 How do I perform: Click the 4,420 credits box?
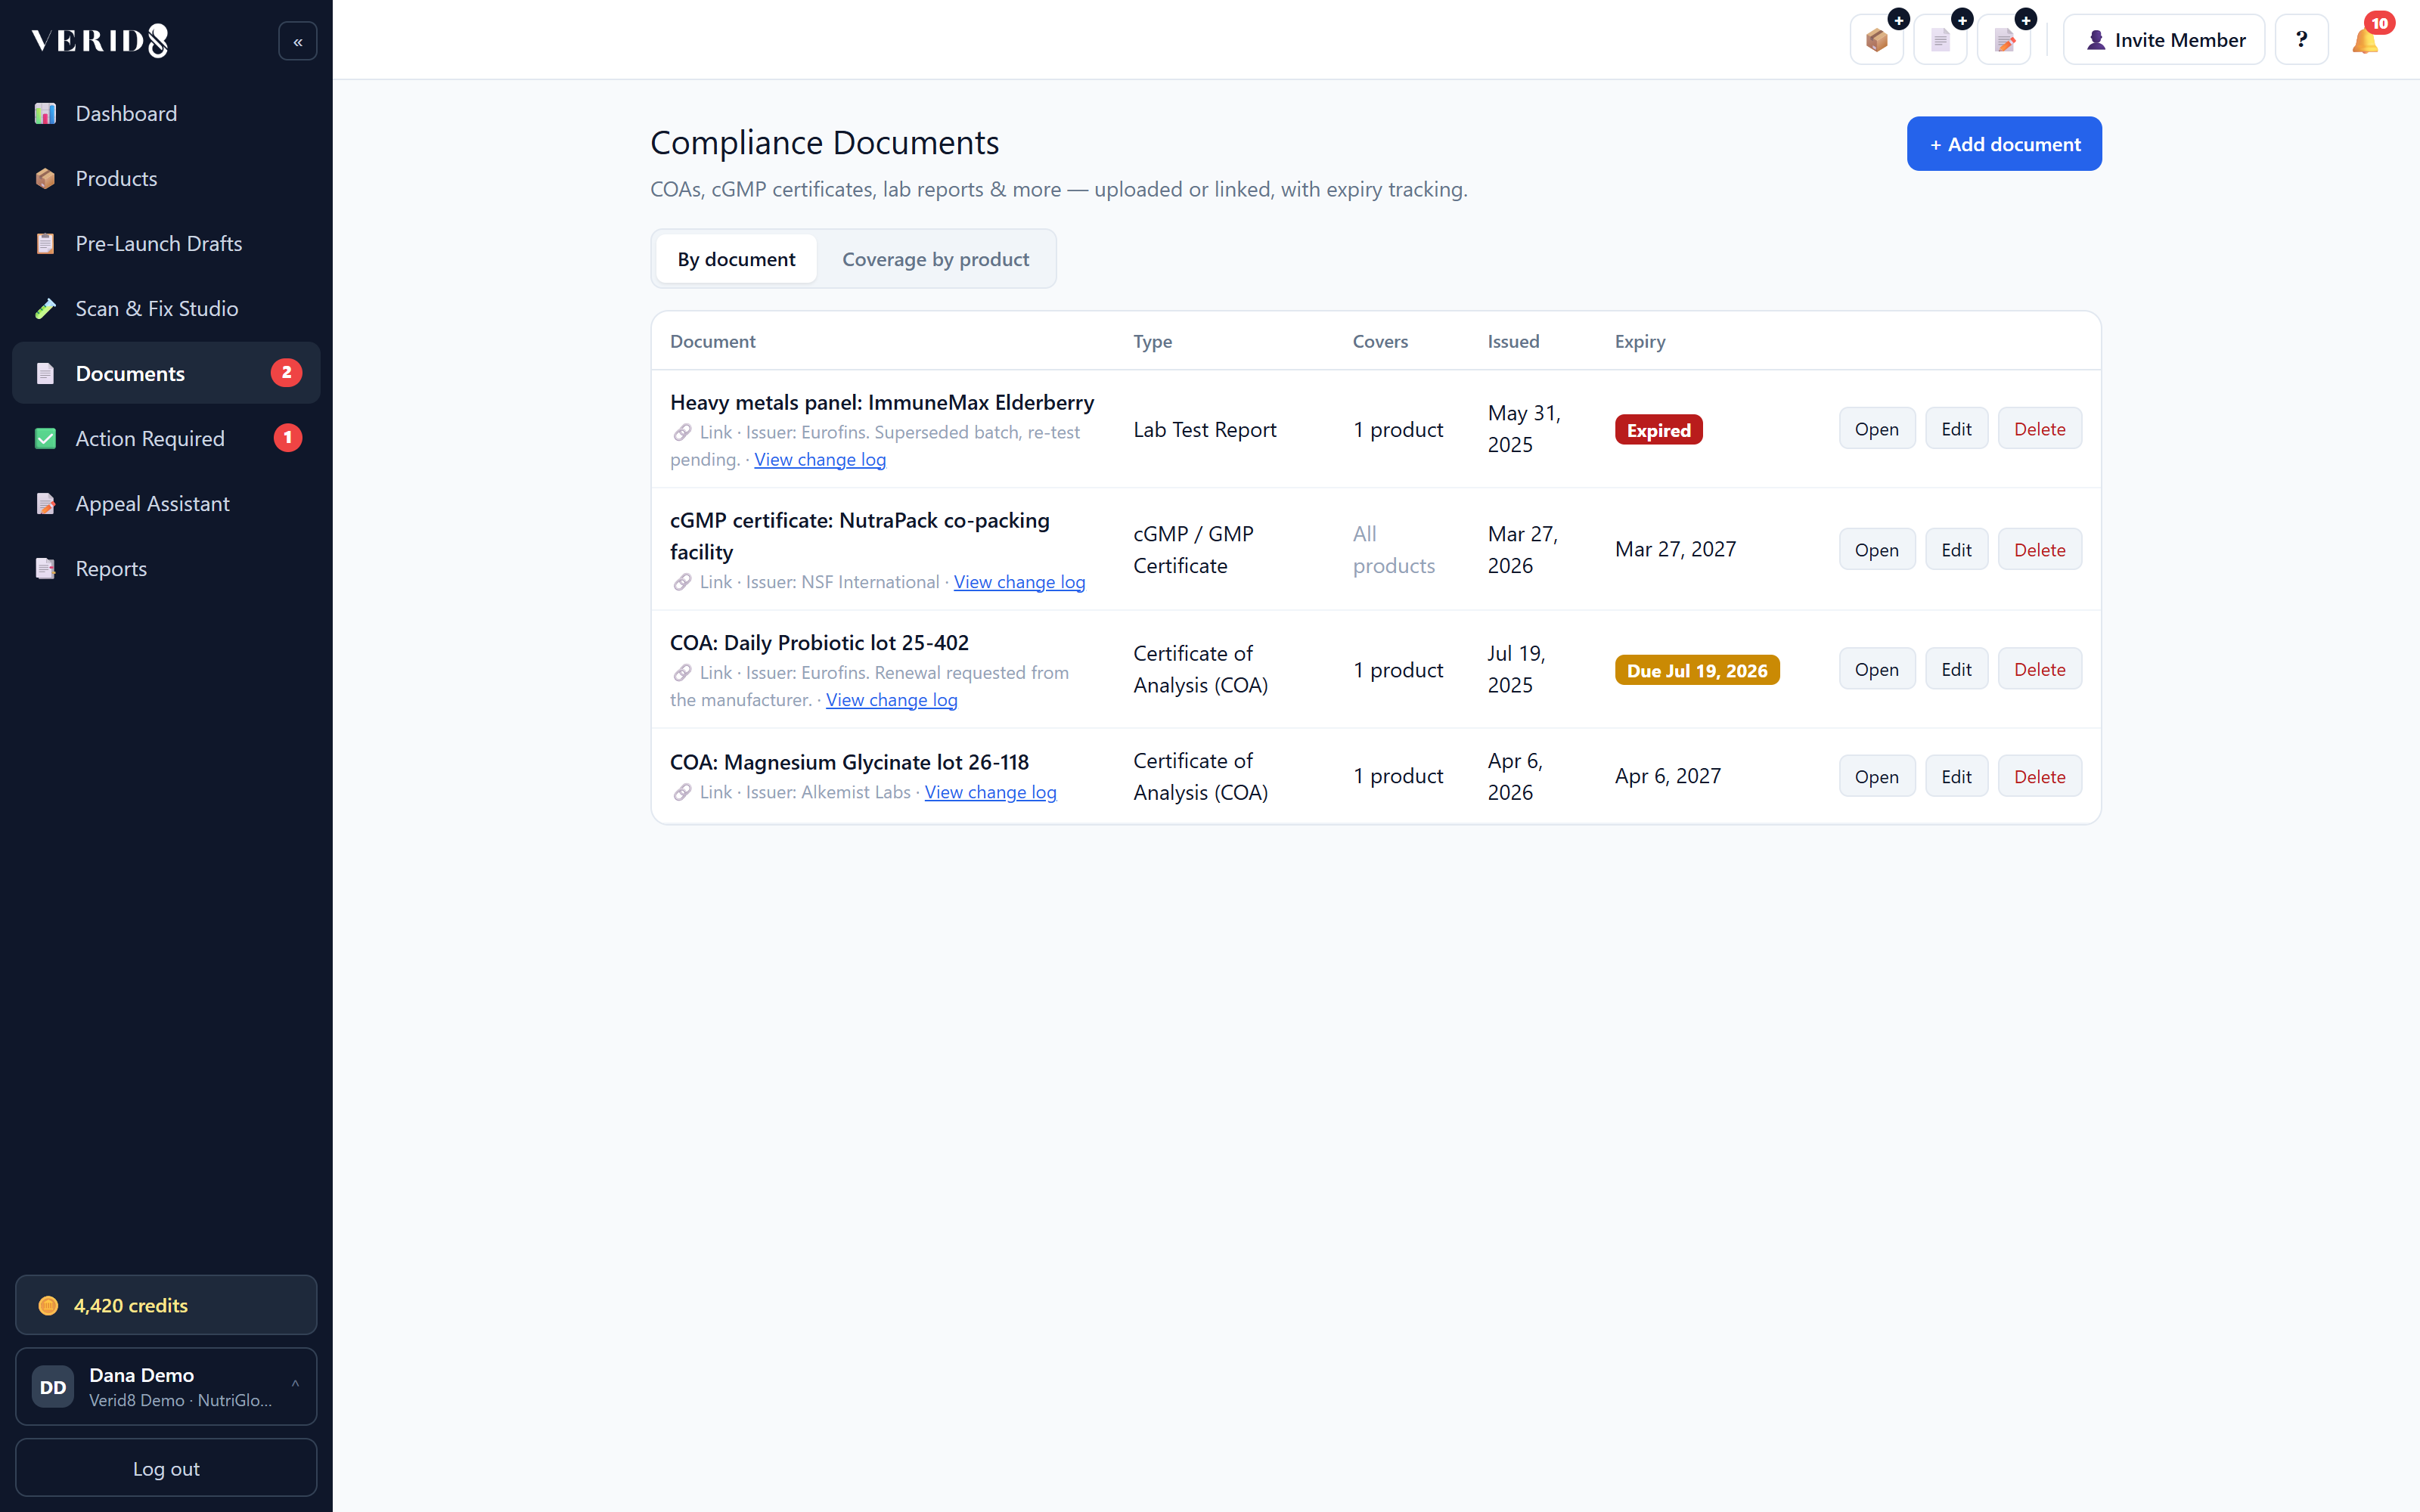pyautogui.click(x=166, y=1305)
